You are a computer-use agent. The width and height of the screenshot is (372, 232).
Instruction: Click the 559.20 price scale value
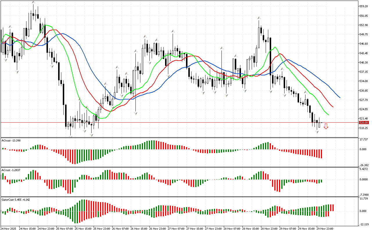tap(364, 6)
